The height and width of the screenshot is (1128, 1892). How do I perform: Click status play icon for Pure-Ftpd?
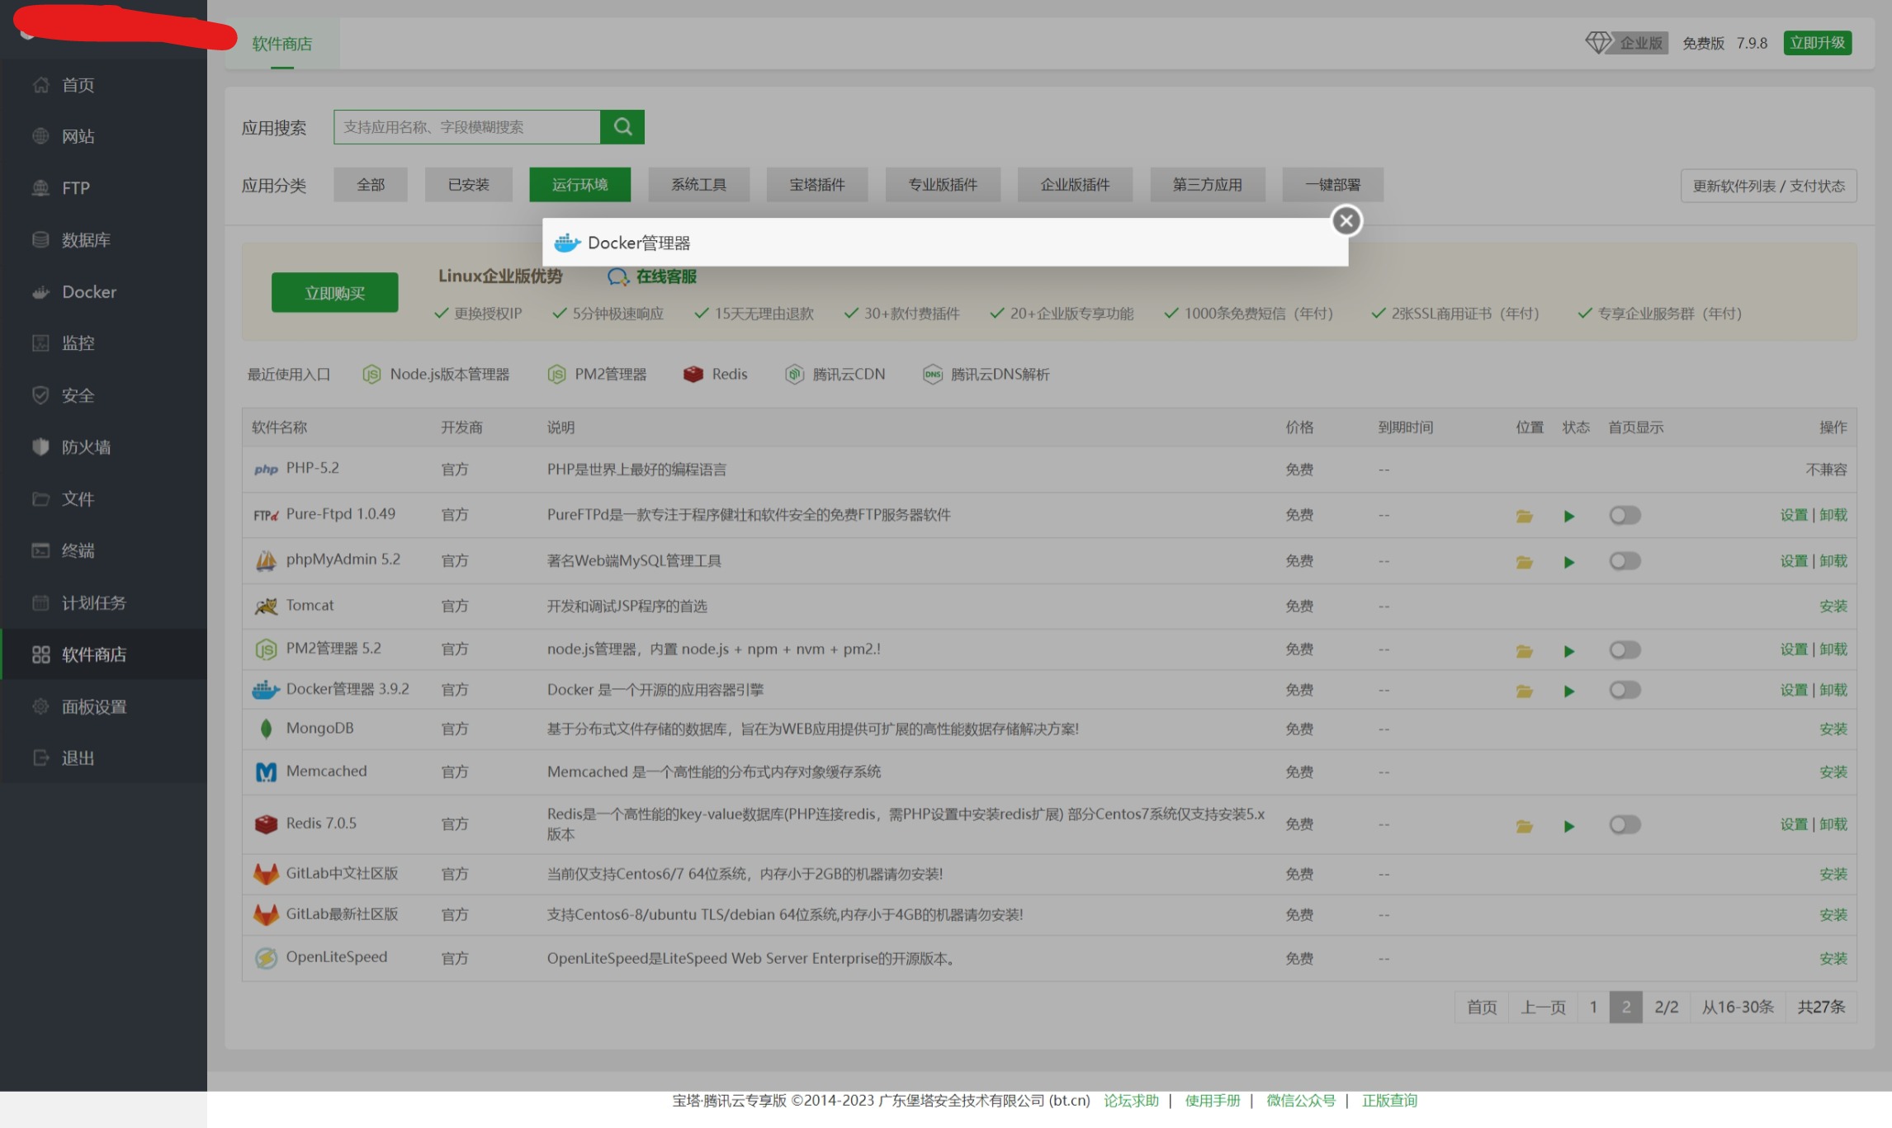click(1569, 517)
